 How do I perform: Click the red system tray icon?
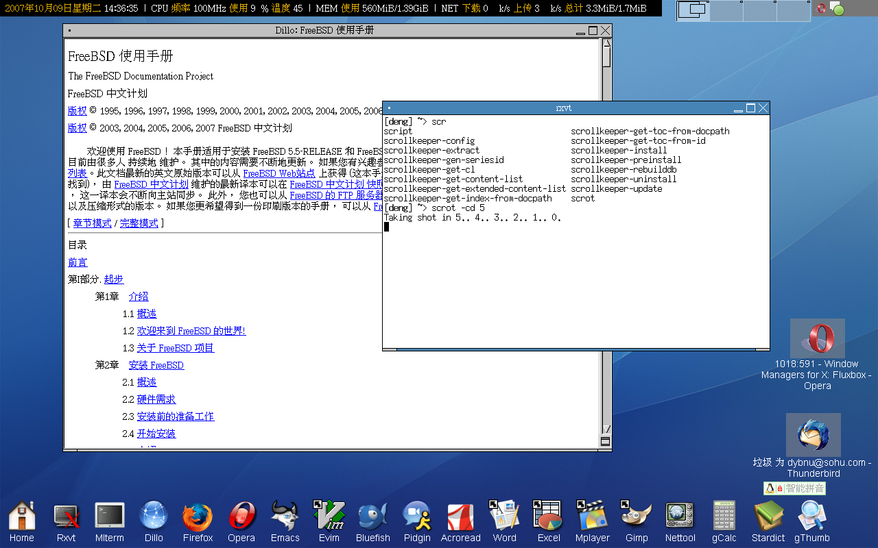[822, 9]
